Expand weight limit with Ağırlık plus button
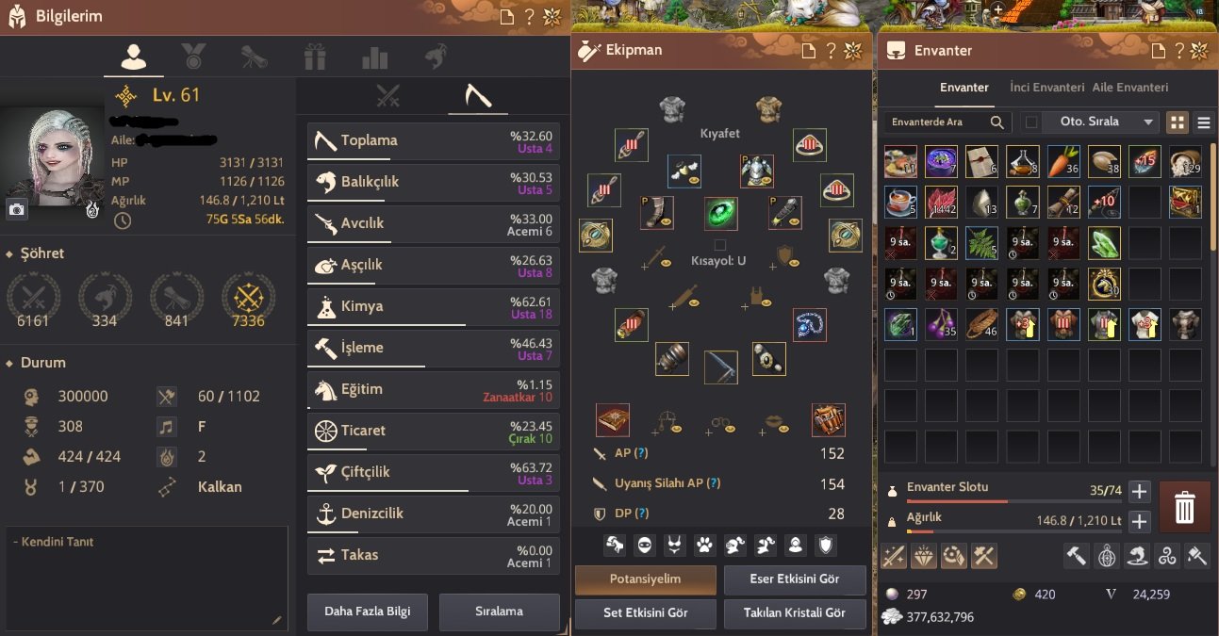 tap(1139, 521)
